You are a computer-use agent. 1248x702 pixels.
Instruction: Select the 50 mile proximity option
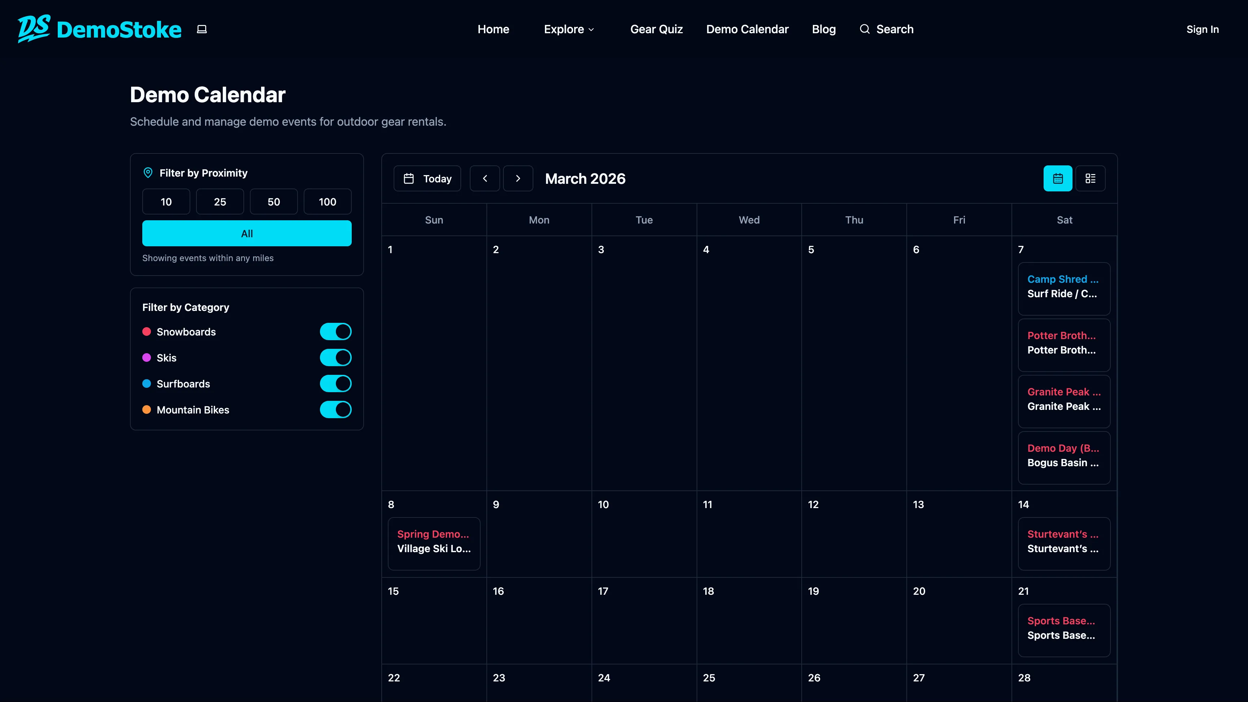[x=273, y=201]
